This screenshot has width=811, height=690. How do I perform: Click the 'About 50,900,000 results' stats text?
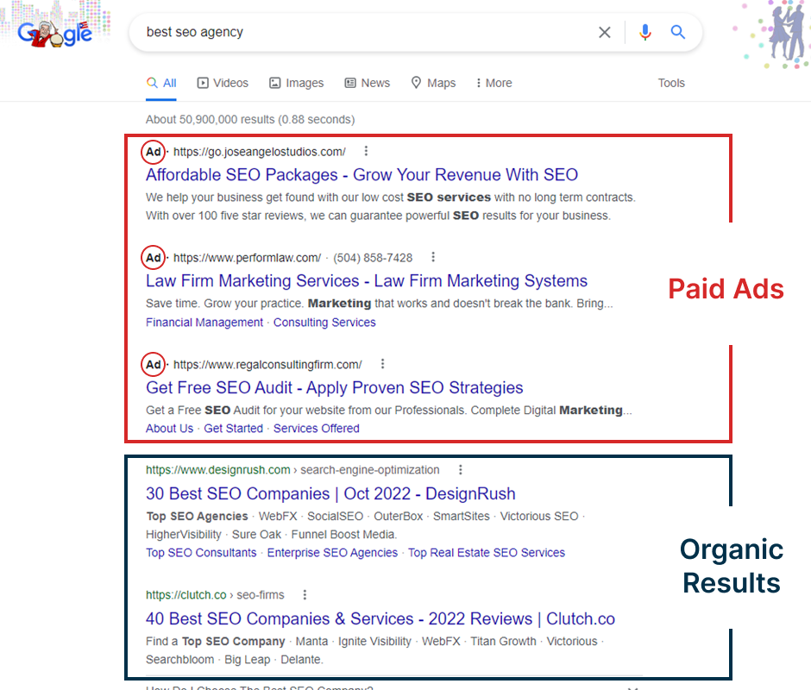250,120
